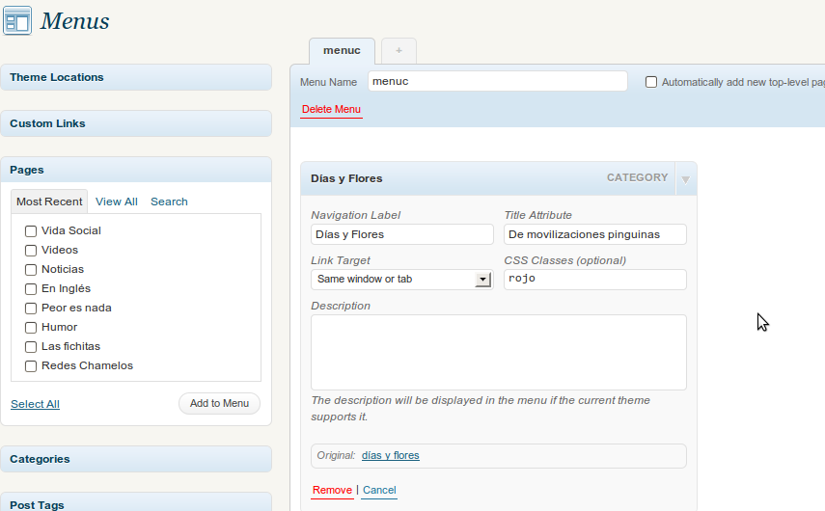Collapse the Días y Flores item arrow

click(685, 179)
